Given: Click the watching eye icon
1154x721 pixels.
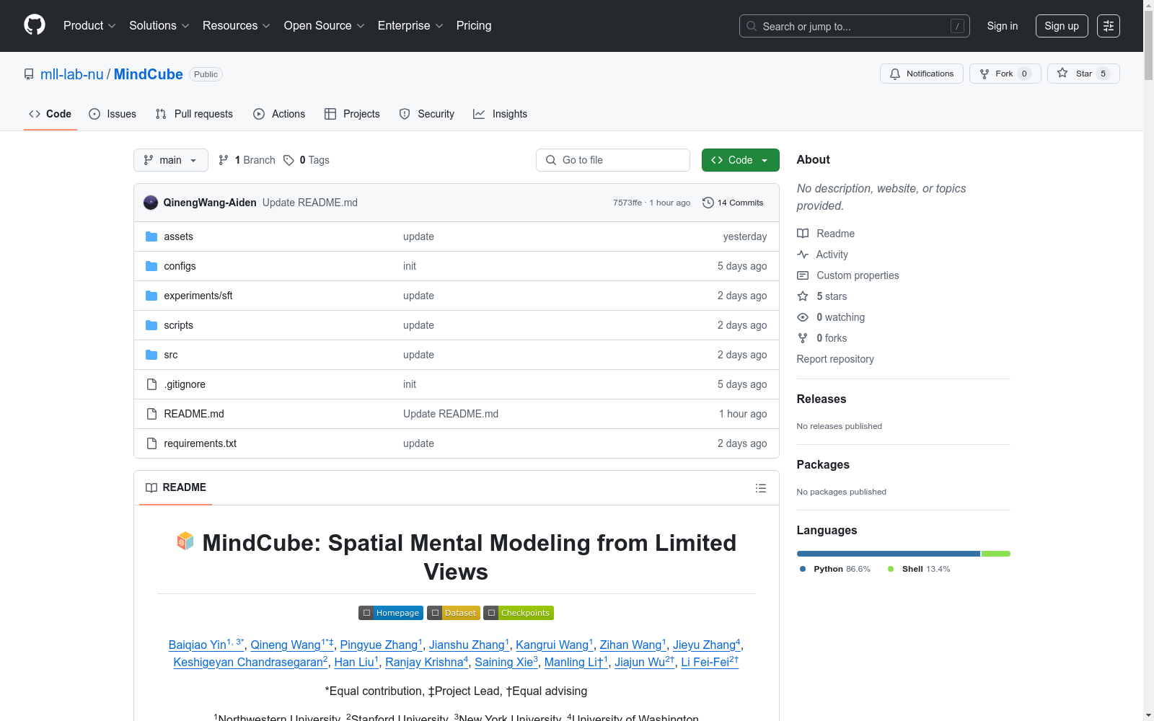Looking at the screenshot, I should tap(803, 317).
